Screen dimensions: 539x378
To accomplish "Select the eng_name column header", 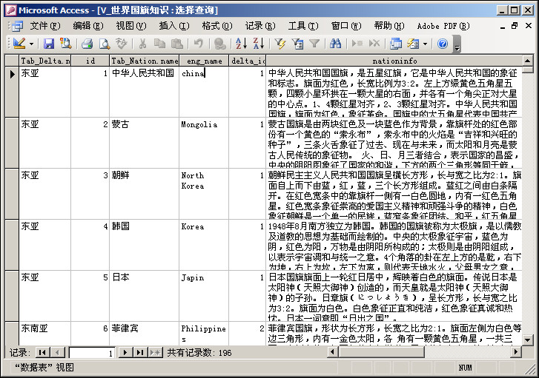I will tap(204, 61).
